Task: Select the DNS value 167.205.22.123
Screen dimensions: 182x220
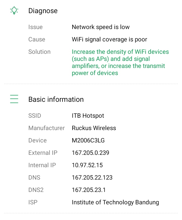Action: pos(92,178)
